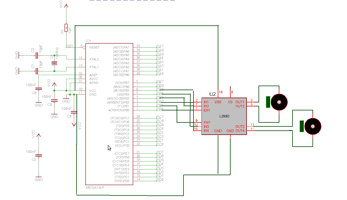Click the (AIN1/OC0)PB3 pin label
The width and height of the screenshot is (347, 200).
coord(118,98)
